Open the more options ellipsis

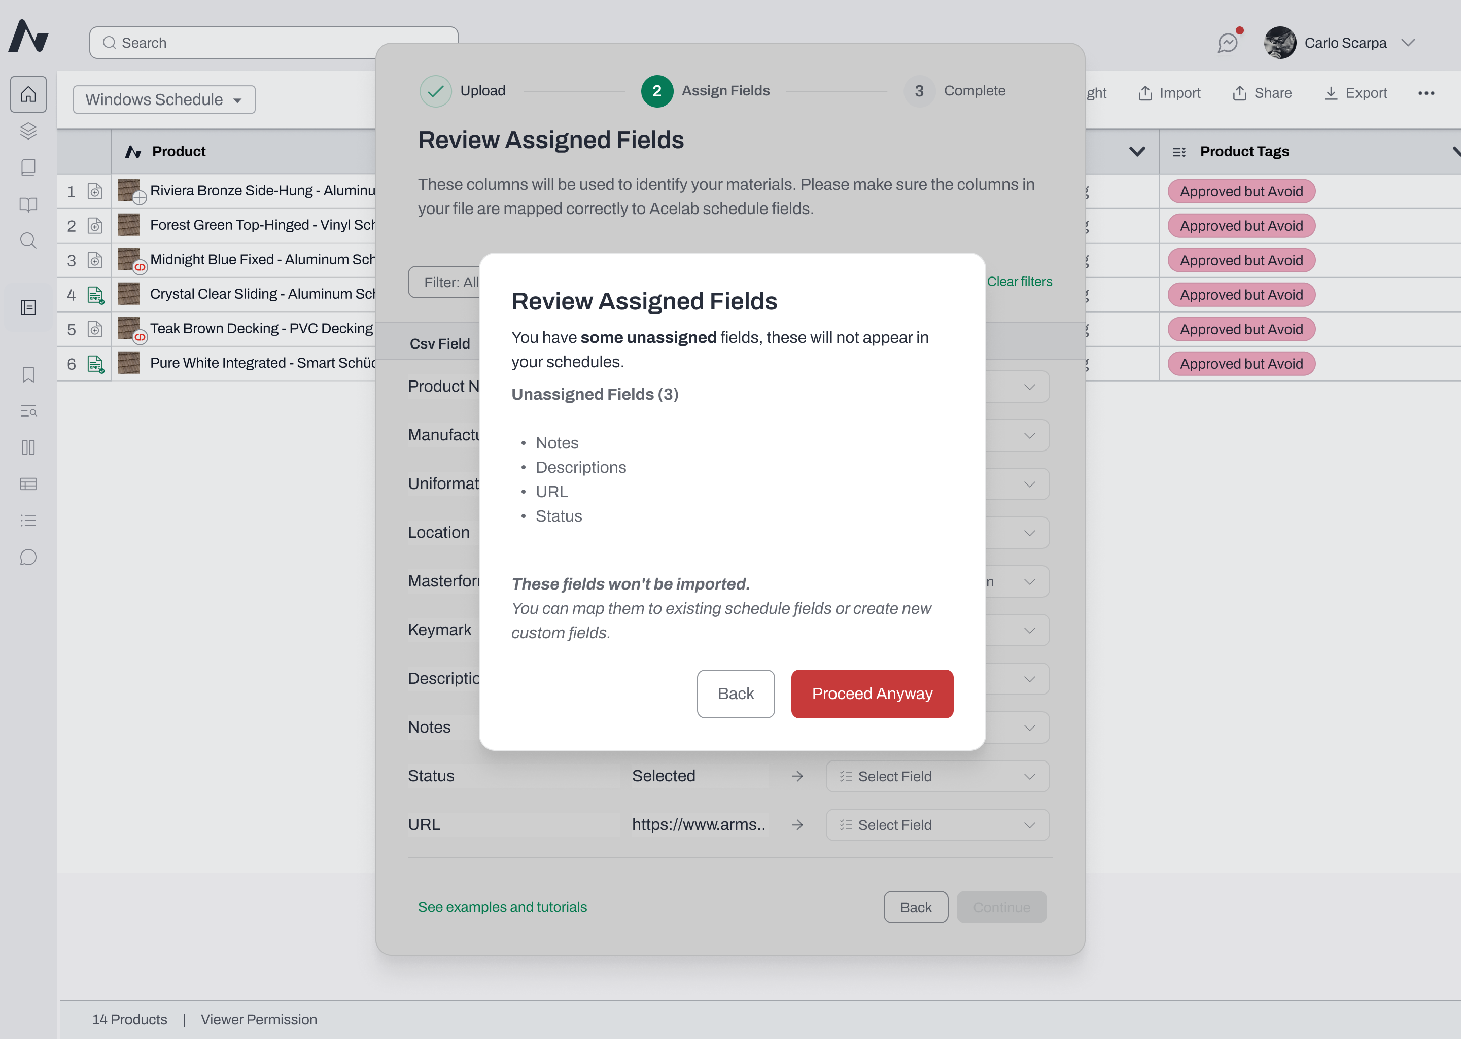(x=1426, y=93)
